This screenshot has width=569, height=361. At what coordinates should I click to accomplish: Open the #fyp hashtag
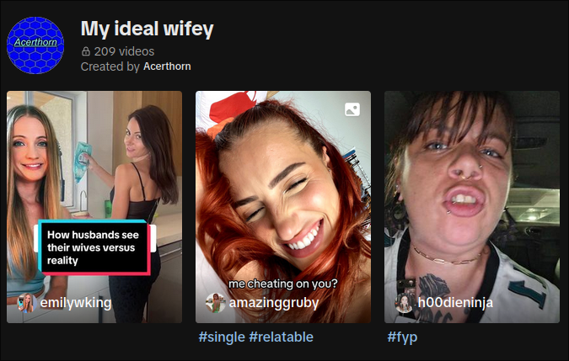(x=402, y=337)
